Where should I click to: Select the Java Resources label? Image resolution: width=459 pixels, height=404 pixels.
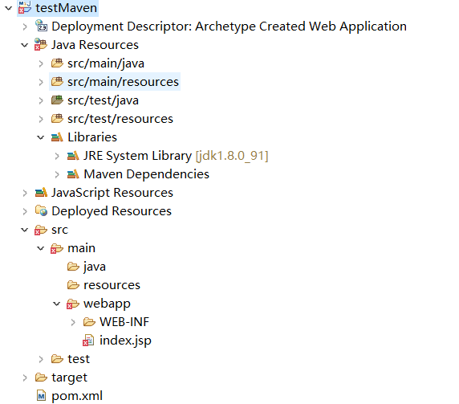pos(95,45)
